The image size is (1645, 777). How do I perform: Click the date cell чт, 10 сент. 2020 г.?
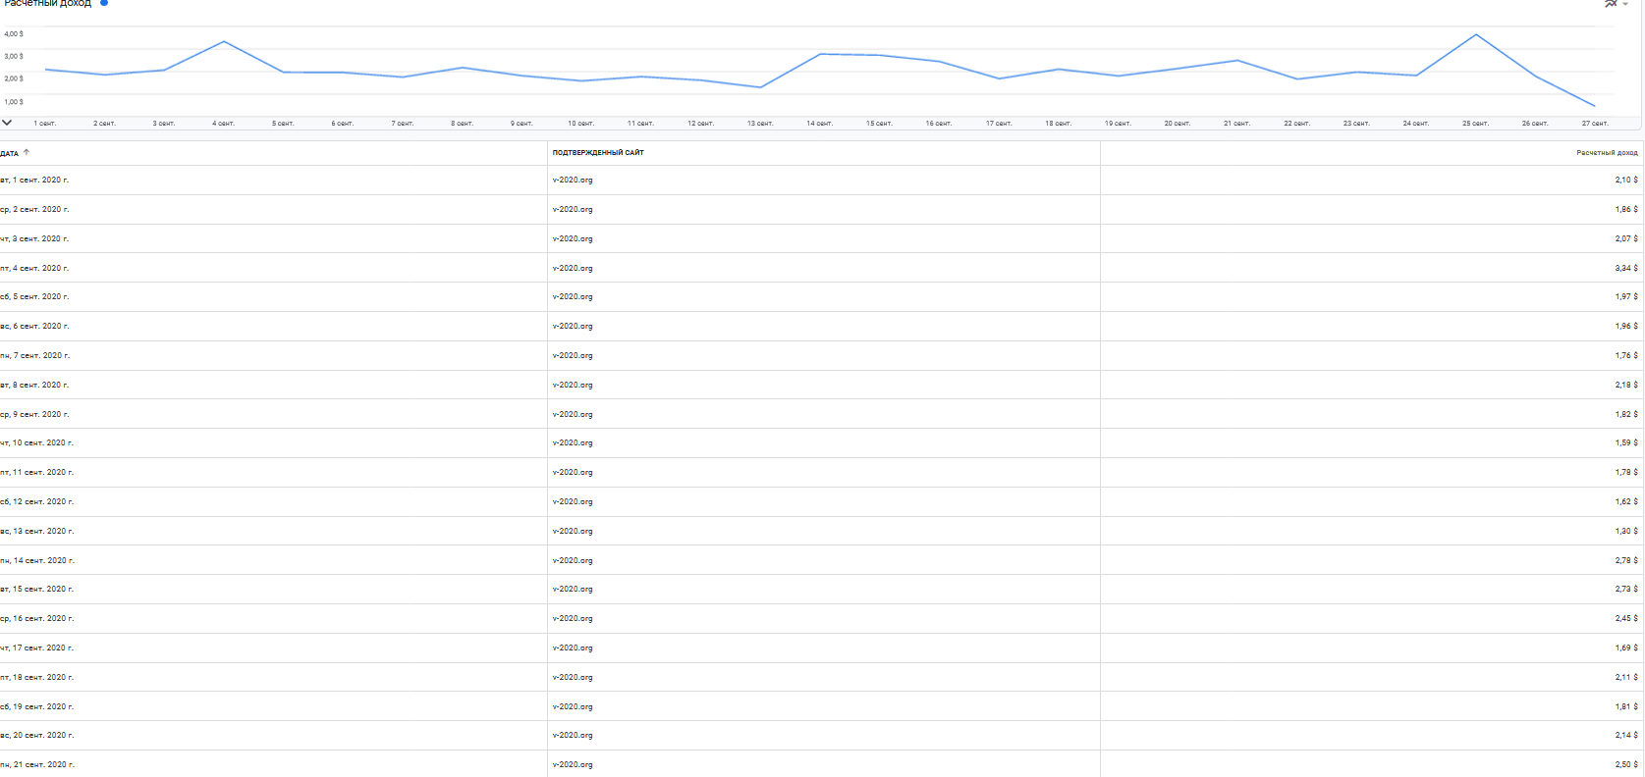click(36, 443)
